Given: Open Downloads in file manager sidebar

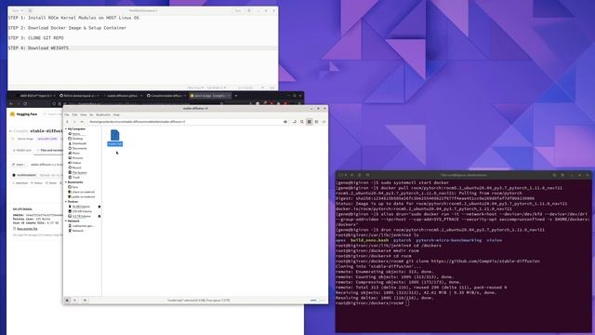Looking at the screenshot, I should tap(79, 143).
